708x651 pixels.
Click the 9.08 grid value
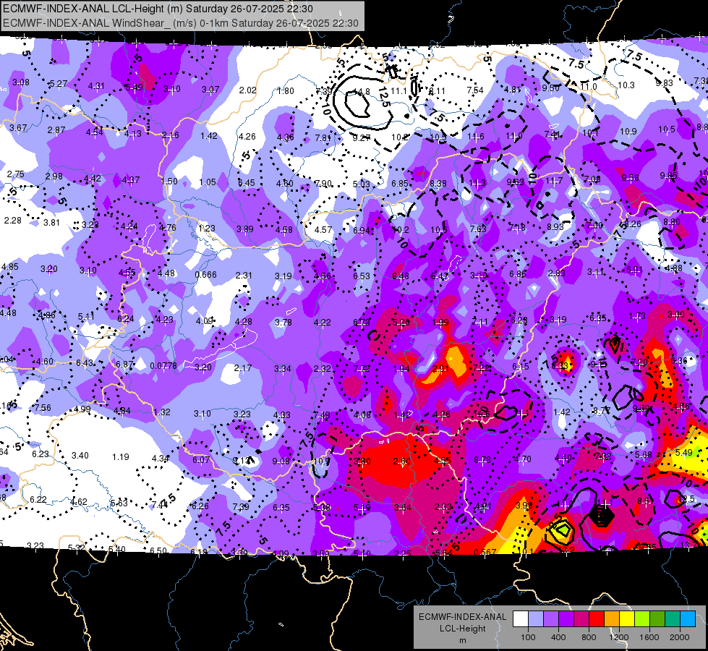point(281,461)
